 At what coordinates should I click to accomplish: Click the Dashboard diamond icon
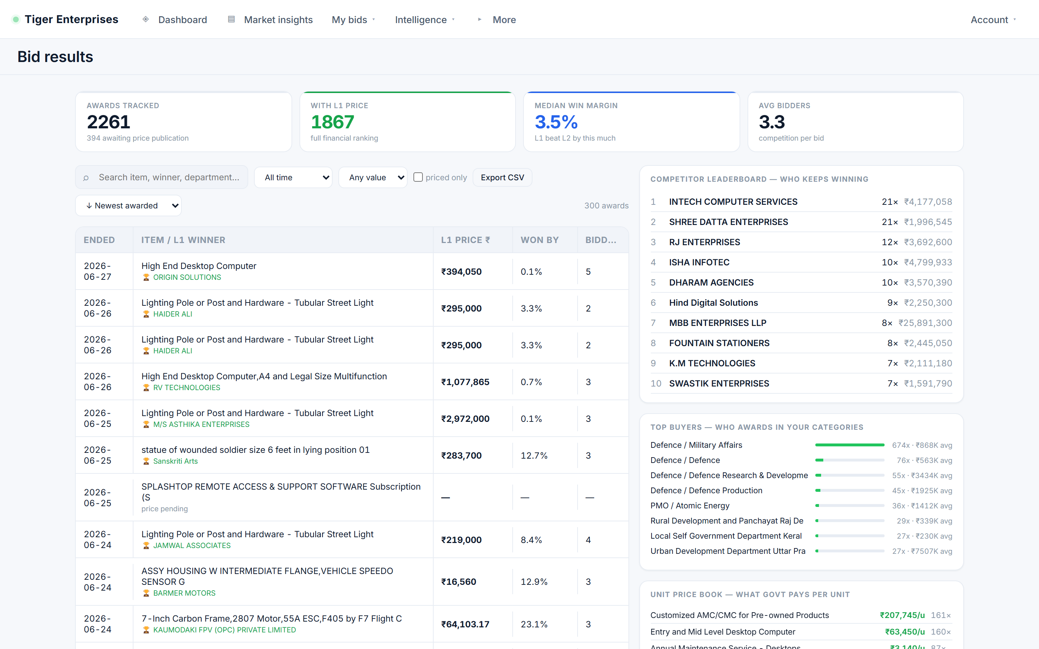coord(145,19)
